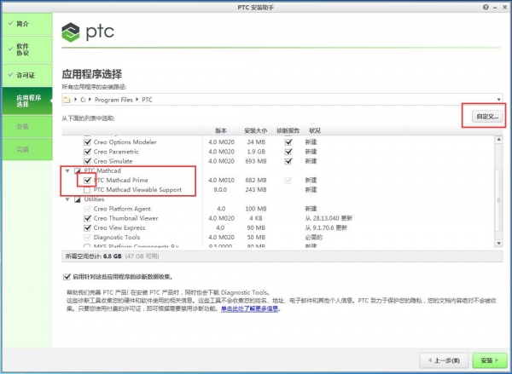The image size is (512, 374).
Task: Go to the 许可证 step
Action: point(27,75)
